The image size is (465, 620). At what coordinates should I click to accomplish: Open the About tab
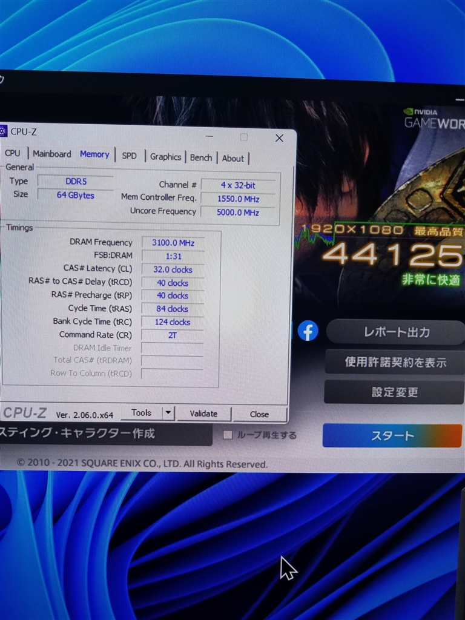point(232,158)
